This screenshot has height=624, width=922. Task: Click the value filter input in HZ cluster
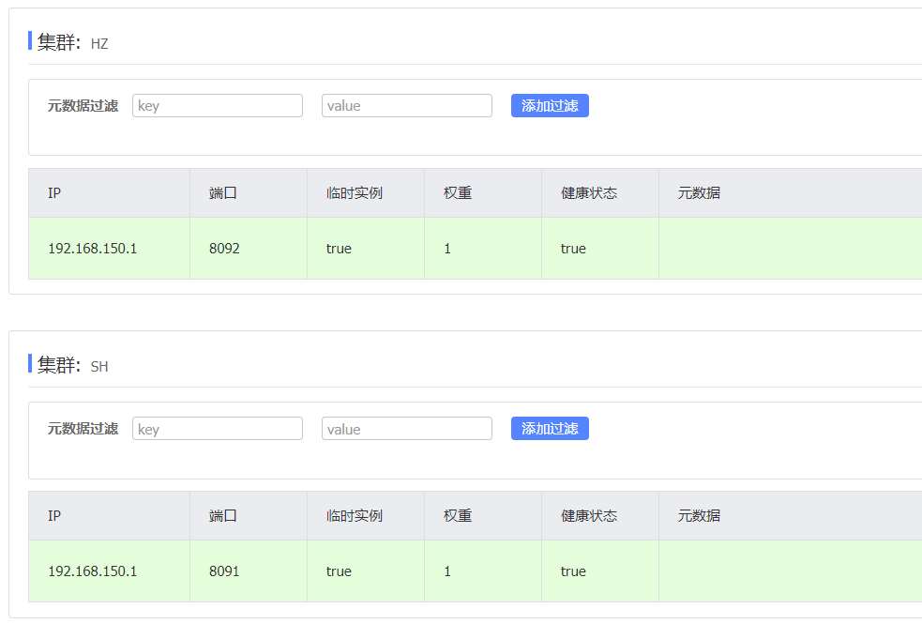point(406,106)
